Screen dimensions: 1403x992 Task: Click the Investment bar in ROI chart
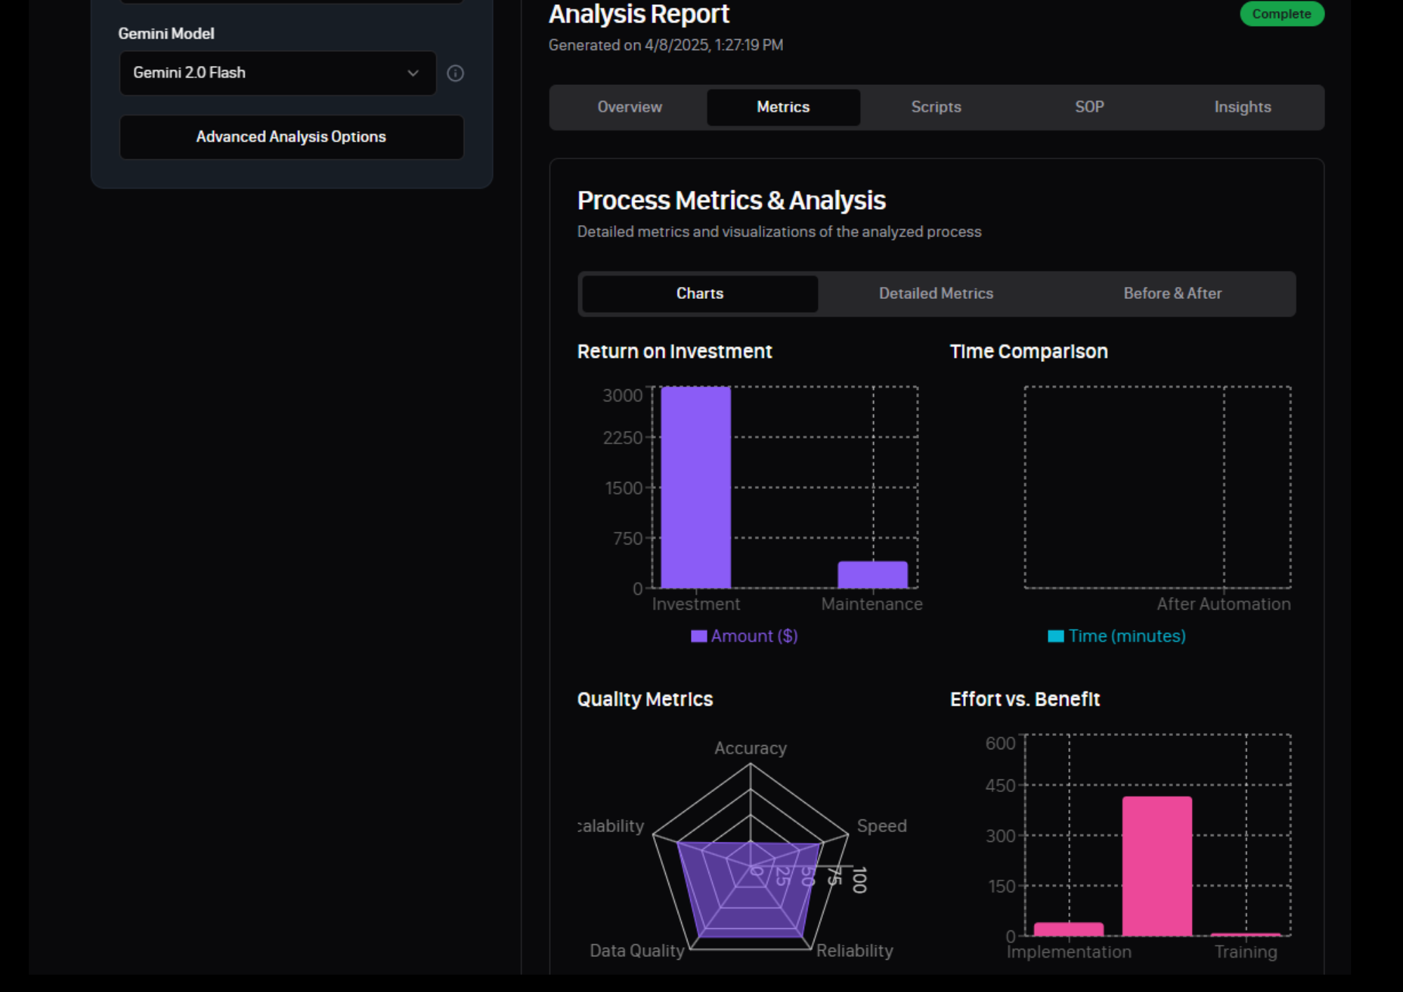pos(695,487)
